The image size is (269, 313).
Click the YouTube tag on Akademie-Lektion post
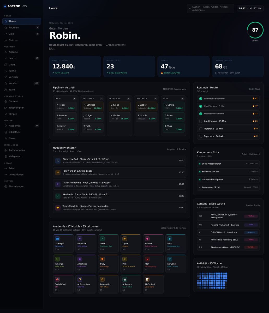[x=251, y=247]
